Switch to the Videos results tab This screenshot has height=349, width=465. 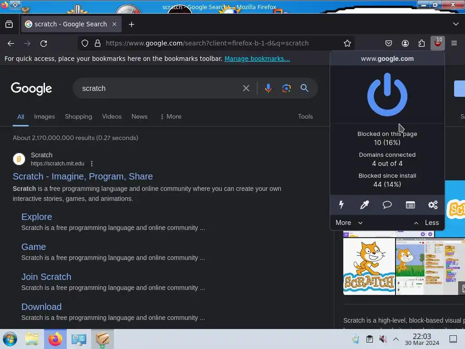coord(112,117)
